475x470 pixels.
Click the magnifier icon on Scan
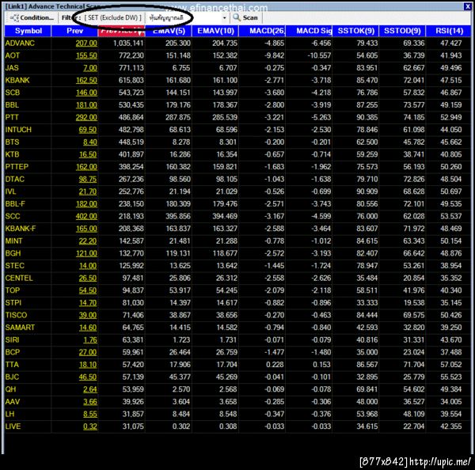pos(237,18)
